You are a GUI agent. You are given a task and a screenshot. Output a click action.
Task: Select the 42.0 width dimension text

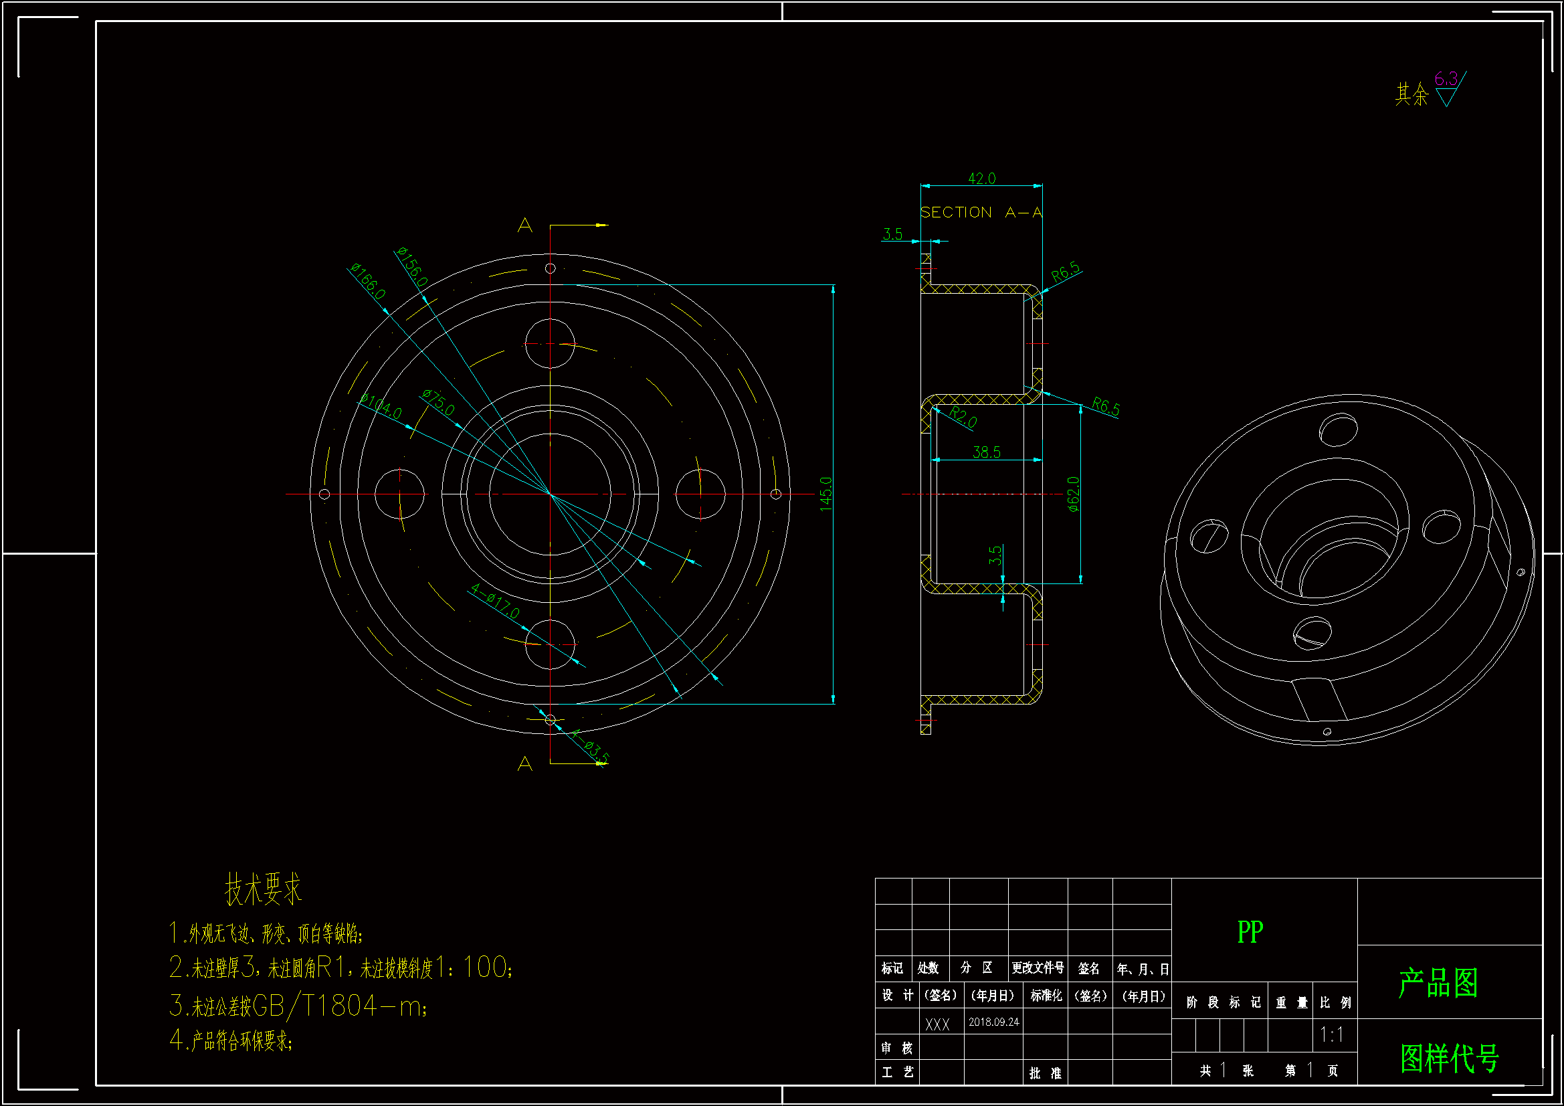point(981,179)
